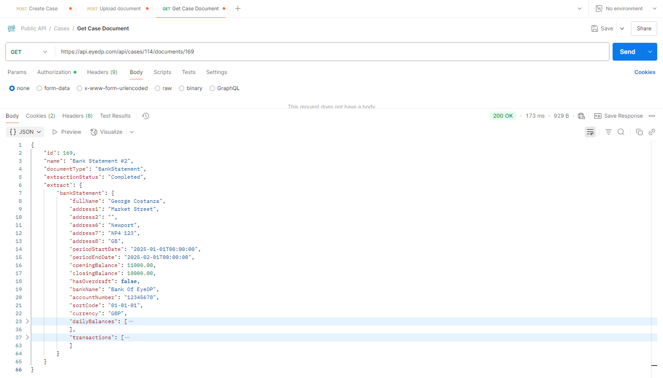Screen dimensions: 663x378
Task: Open the JSON format dropdown
Action: [25, 132]
